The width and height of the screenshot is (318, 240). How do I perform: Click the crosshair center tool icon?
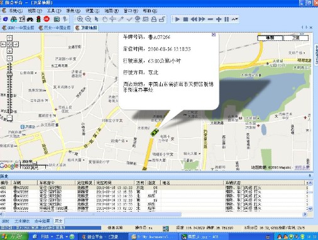click(x=112, y=20)
